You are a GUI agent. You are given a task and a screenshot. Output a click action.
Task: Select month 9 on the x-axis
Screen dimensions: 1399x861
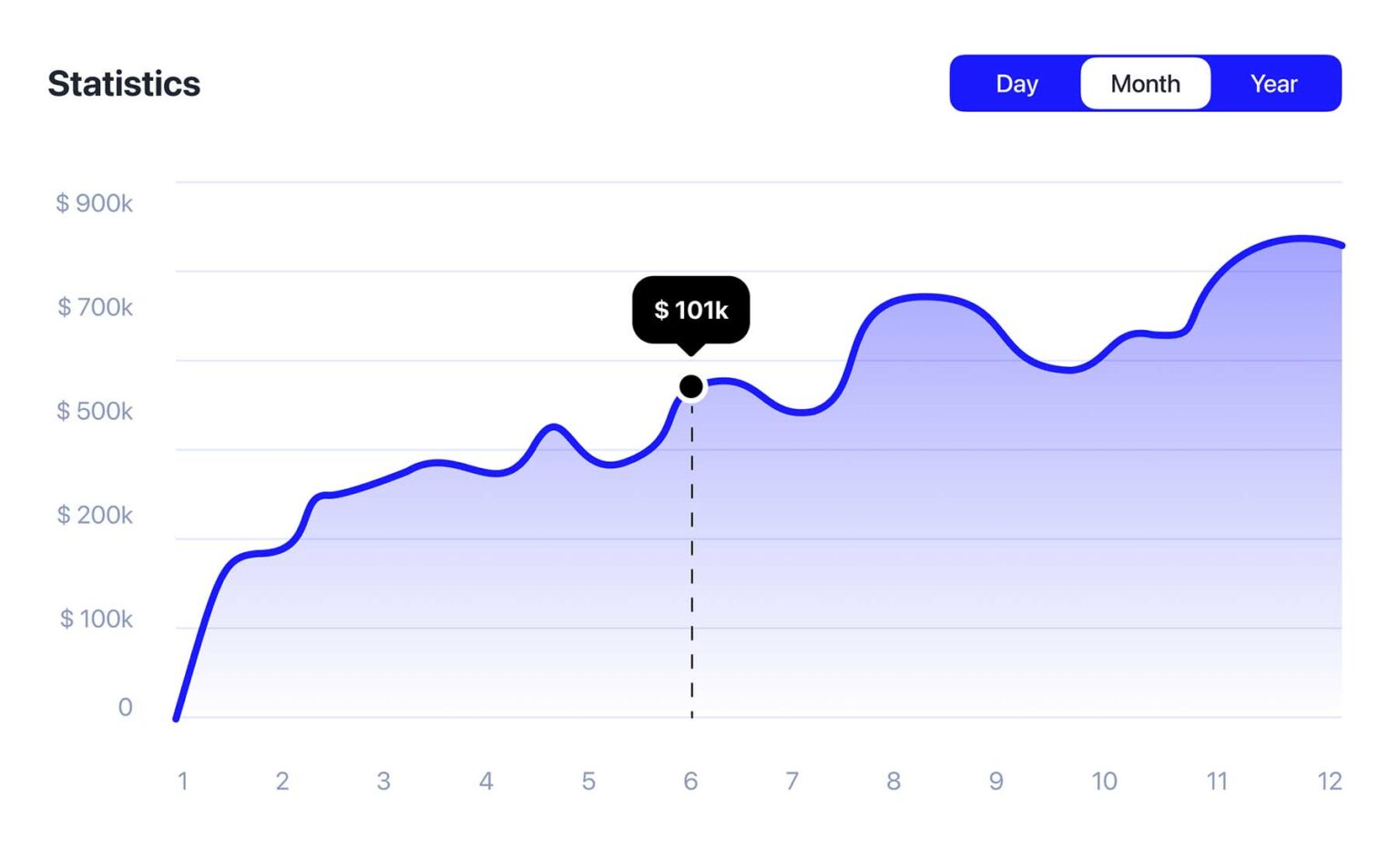[x=996, y=781]
